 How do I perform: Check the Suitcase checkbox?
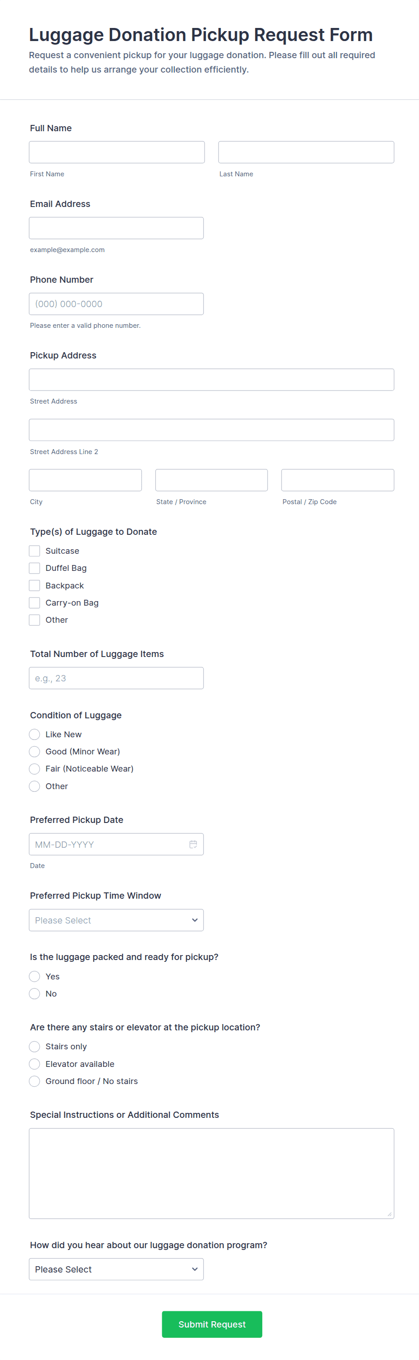coord(34,551)
